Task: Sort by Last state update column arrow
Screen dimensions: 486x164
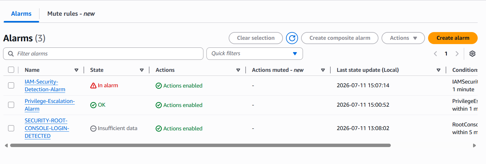Action: click(x=439, y=70)
